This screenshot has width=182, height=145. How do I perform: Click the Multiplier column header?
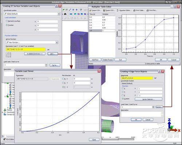pyautogui.click(x=108, y=14)
